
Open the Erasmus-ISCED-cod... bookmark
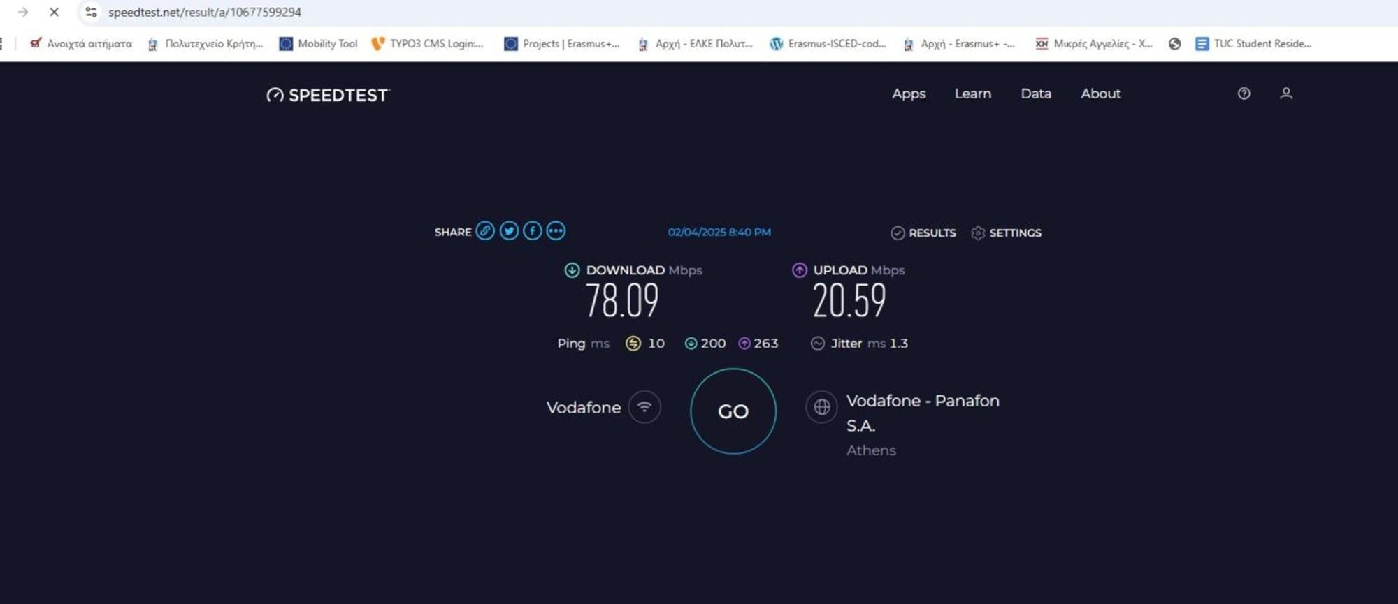828,43
